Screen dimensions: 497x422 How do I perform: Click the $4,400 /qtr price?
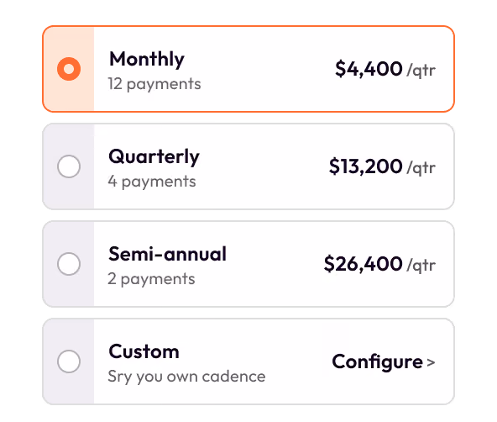[x=385, y=69]
